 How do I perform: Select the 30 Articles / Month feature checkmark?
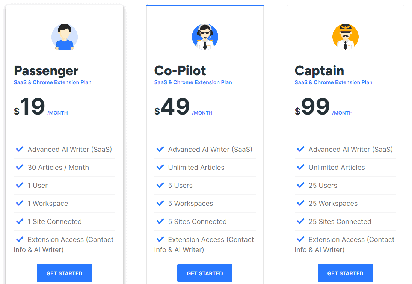(20, 167)
